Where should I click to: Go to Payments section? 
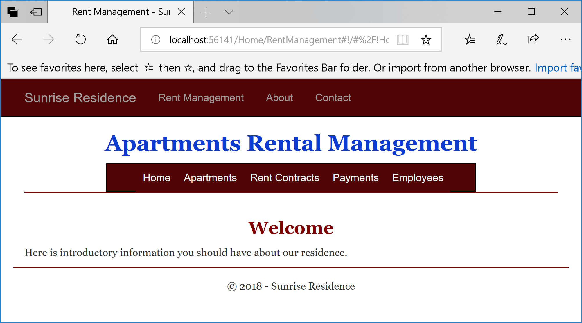coord(355,178)
